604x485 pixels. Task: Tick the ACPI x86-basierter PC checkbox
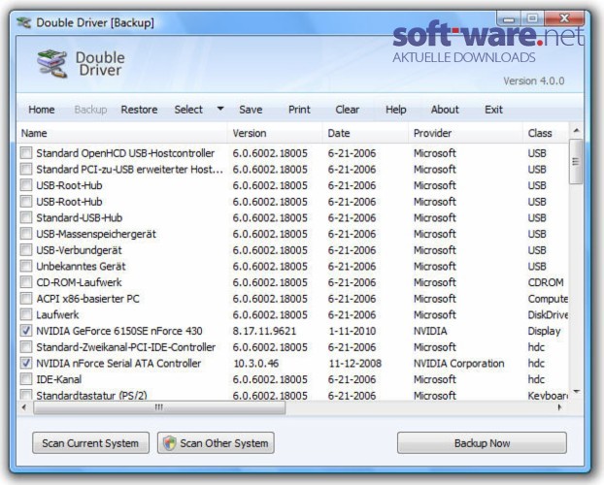pyautogui.click(x=26, y=299)
